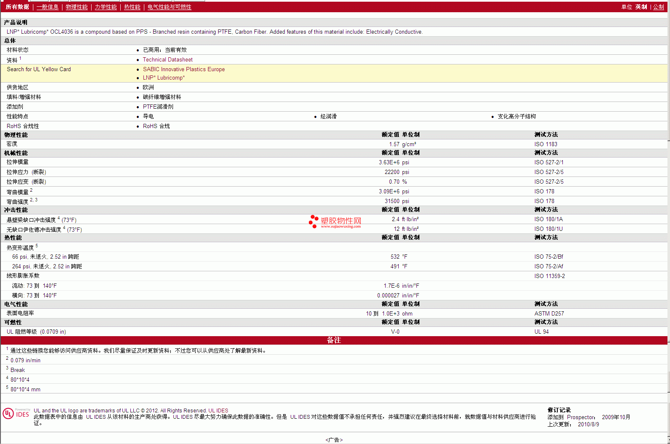This screenshot has width=670, height=444.
Task: Select flame rating V-0 value
Action: point(395,332)
